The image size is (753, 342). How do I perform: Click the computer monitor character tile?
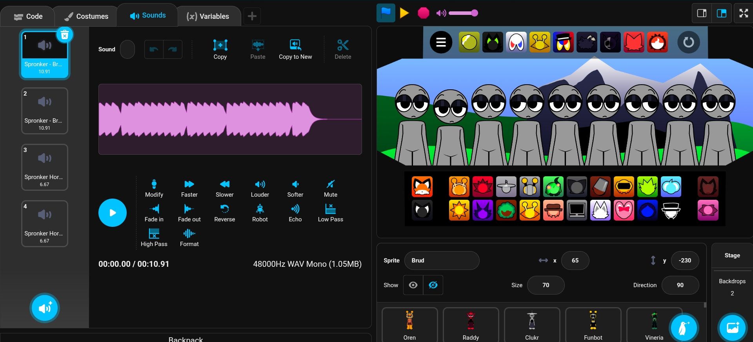coord(577,210)
